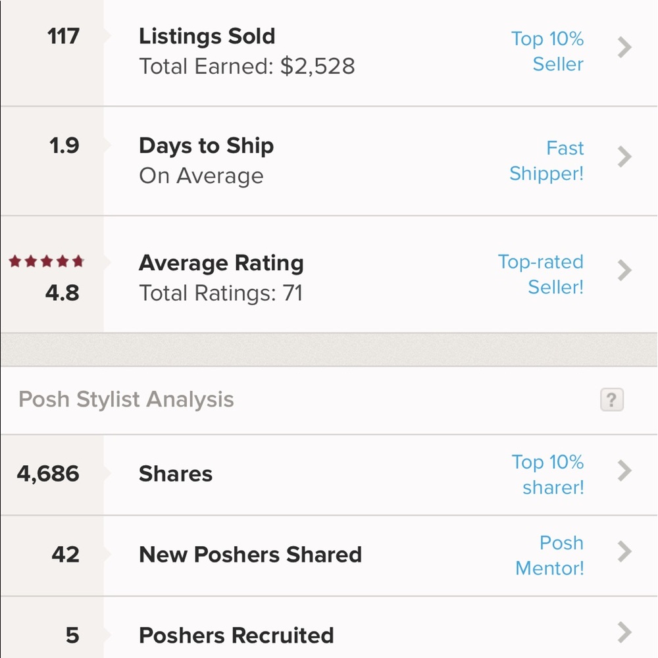Click the Top-rated Seller! link
This screenshot has width=658, height=658.
pos(541,274)
